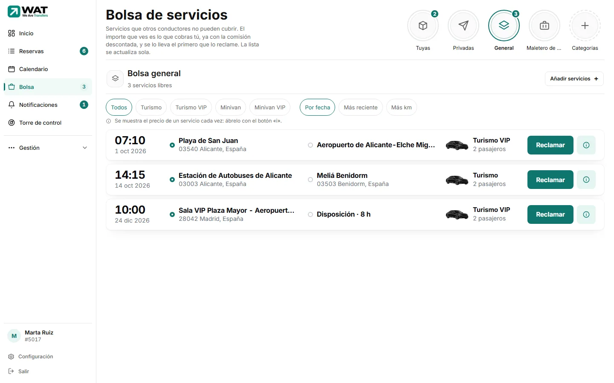The image size is (614, 383).
Task: Filter by Turismo
Action: [151, 107]
